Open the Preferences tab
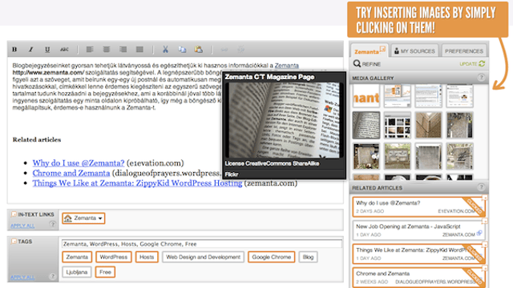513x288 pixels. point(464,51)
